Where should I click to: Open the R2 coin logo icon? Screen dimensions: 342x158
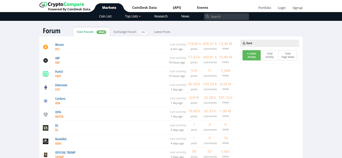46,128
